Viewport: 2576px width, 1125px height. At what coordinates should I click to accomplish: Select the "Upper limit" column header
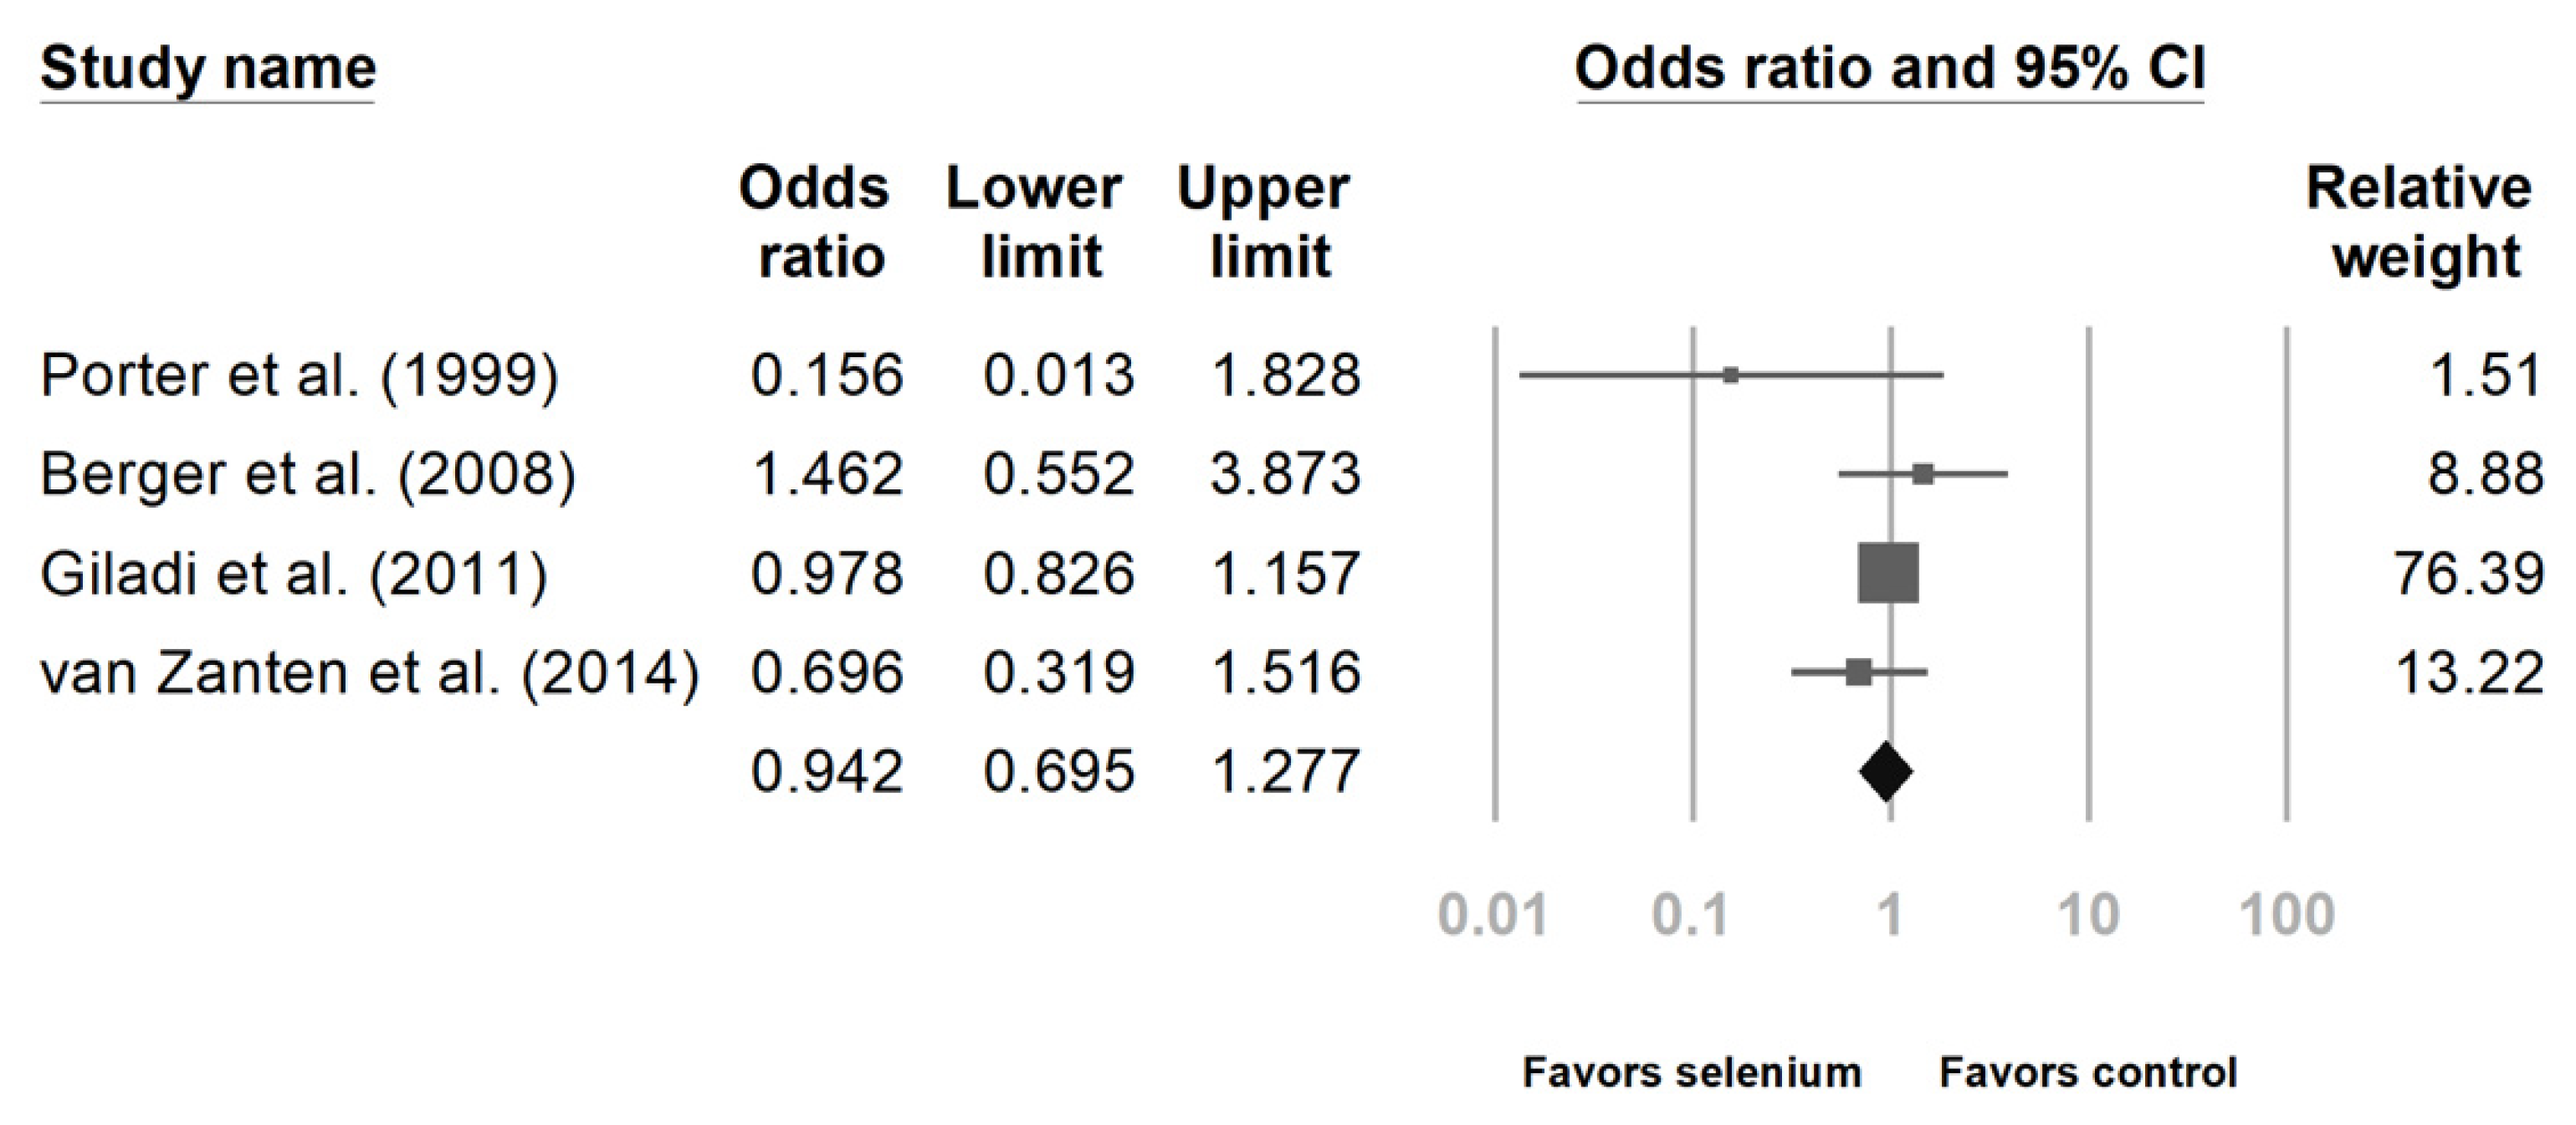point(1264,222)
